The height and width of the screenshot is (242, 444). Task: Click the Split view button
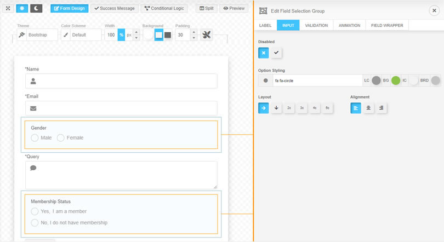coord(207,8)
